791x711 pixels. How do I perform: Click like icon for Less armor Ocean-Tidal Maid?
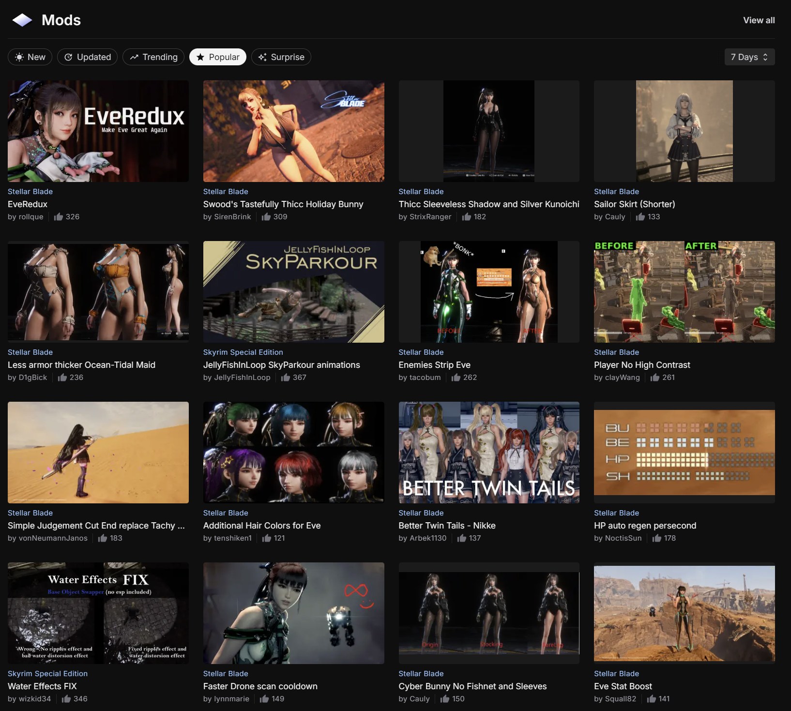click(62, 378)
